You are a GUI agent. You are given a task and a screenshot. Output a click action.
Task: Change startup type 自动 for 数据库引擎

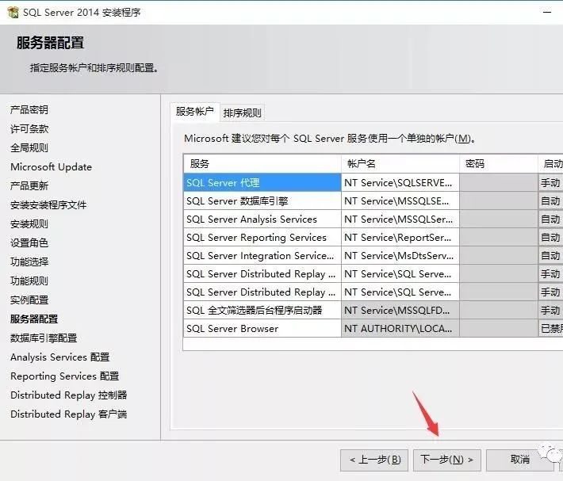coord(551,200)
